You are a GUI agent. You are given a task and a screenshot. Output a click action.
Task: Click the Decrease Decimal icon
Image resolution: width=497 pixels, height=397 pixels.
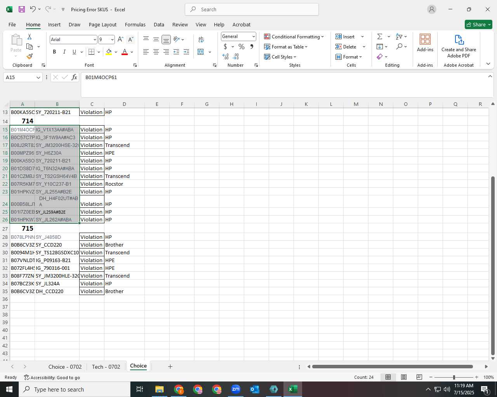coord(236,57)
